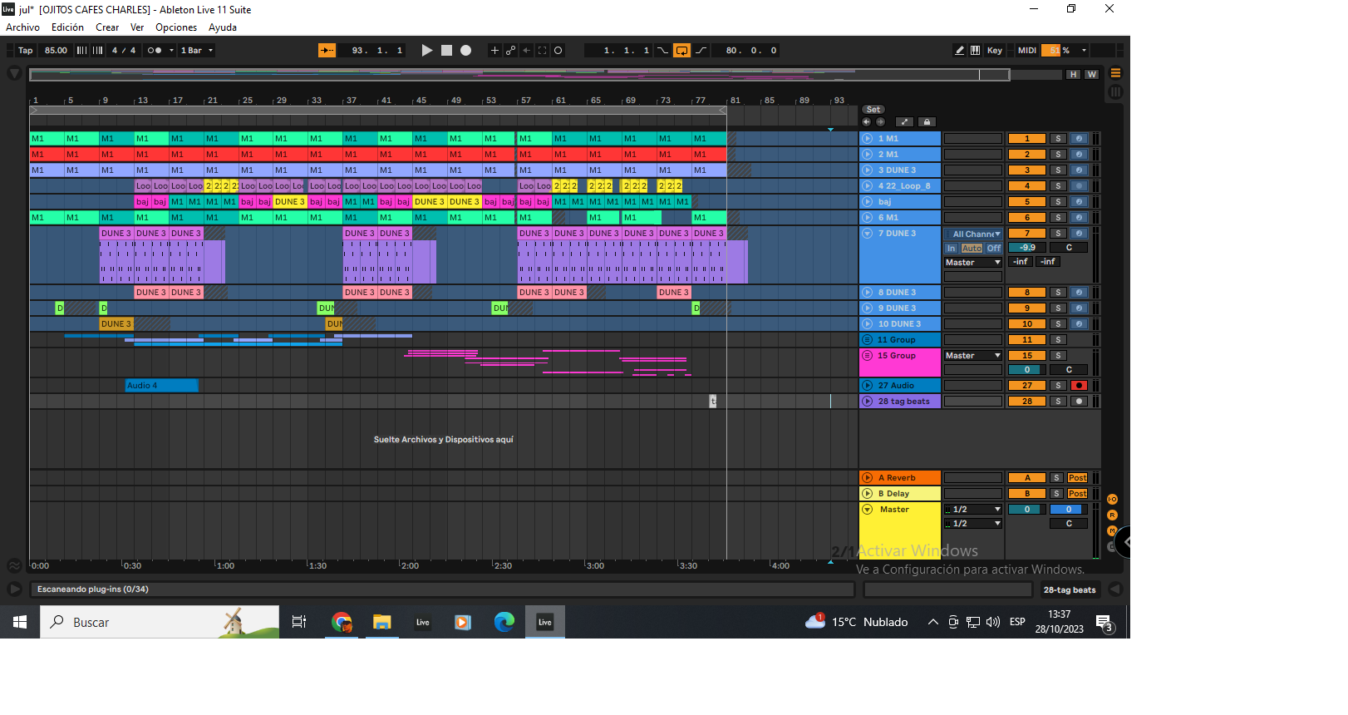Image resolution: width=1348 pixels, height=715 pixels.
Task: Toggle the Draw Mode pencil
Action: point(959,51)
